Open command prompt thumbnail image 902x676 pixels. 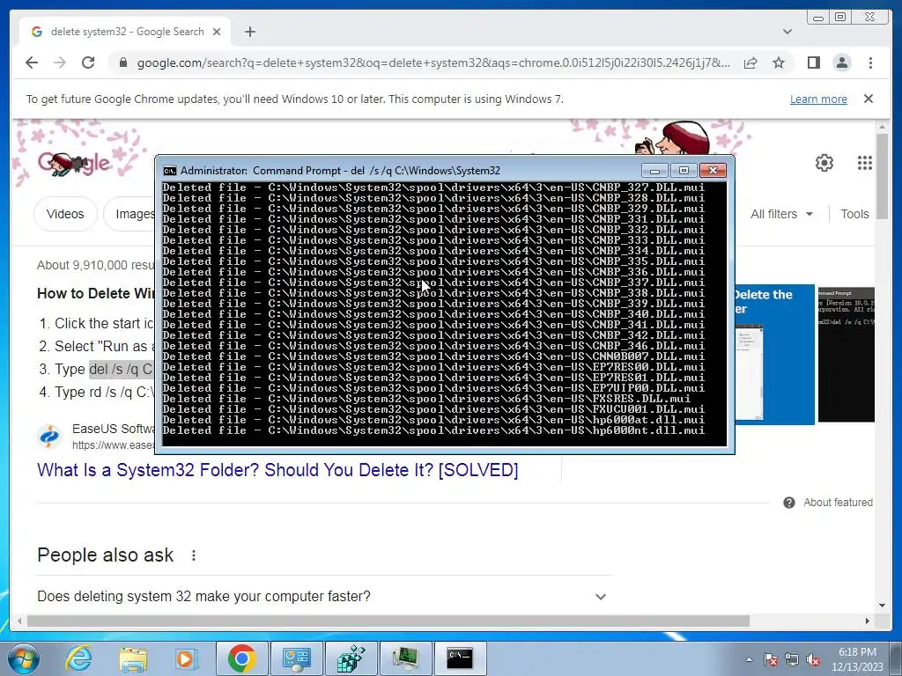click(847, 355)
